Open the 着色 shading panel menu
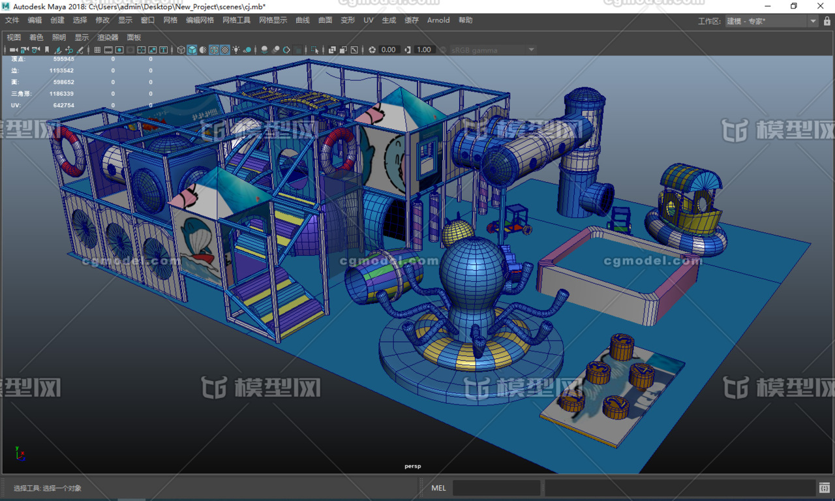 pyautogui.click(x=36, y=37)
